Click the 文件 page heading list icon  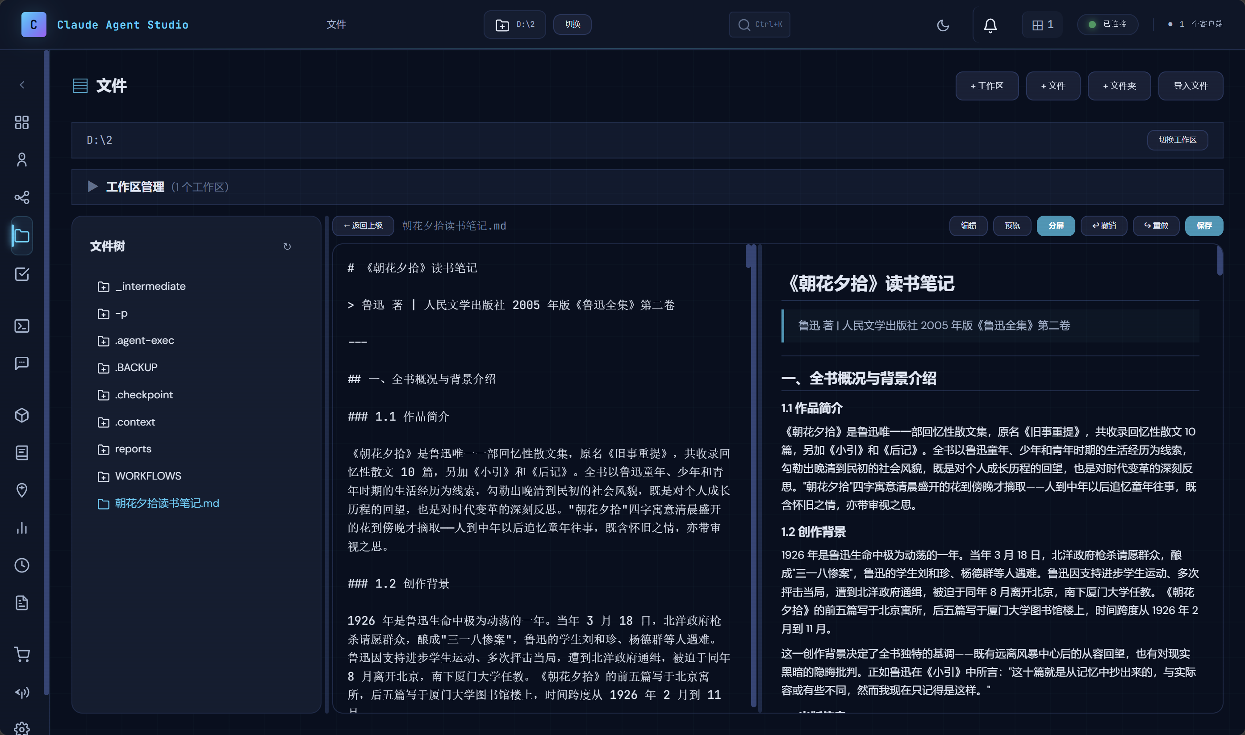pyautogui.click(x=80, y=86)
